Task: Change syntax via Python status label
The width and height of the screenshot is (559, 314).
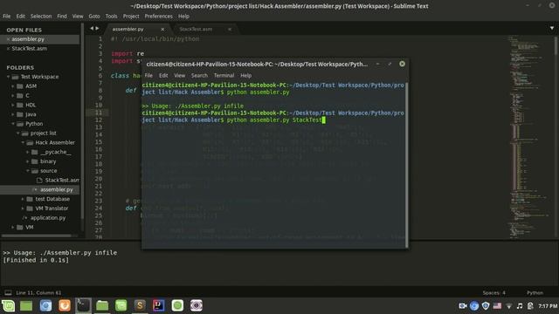Action: [535, 293]
